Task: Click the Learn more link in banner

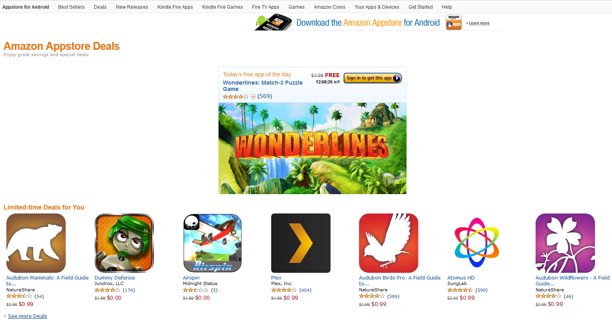Action: pyautogui.click(x=479, y=23)
